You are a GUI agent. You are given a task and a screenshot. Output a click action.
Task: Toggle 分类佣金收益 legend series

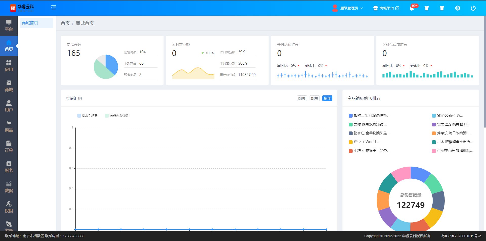117,116
